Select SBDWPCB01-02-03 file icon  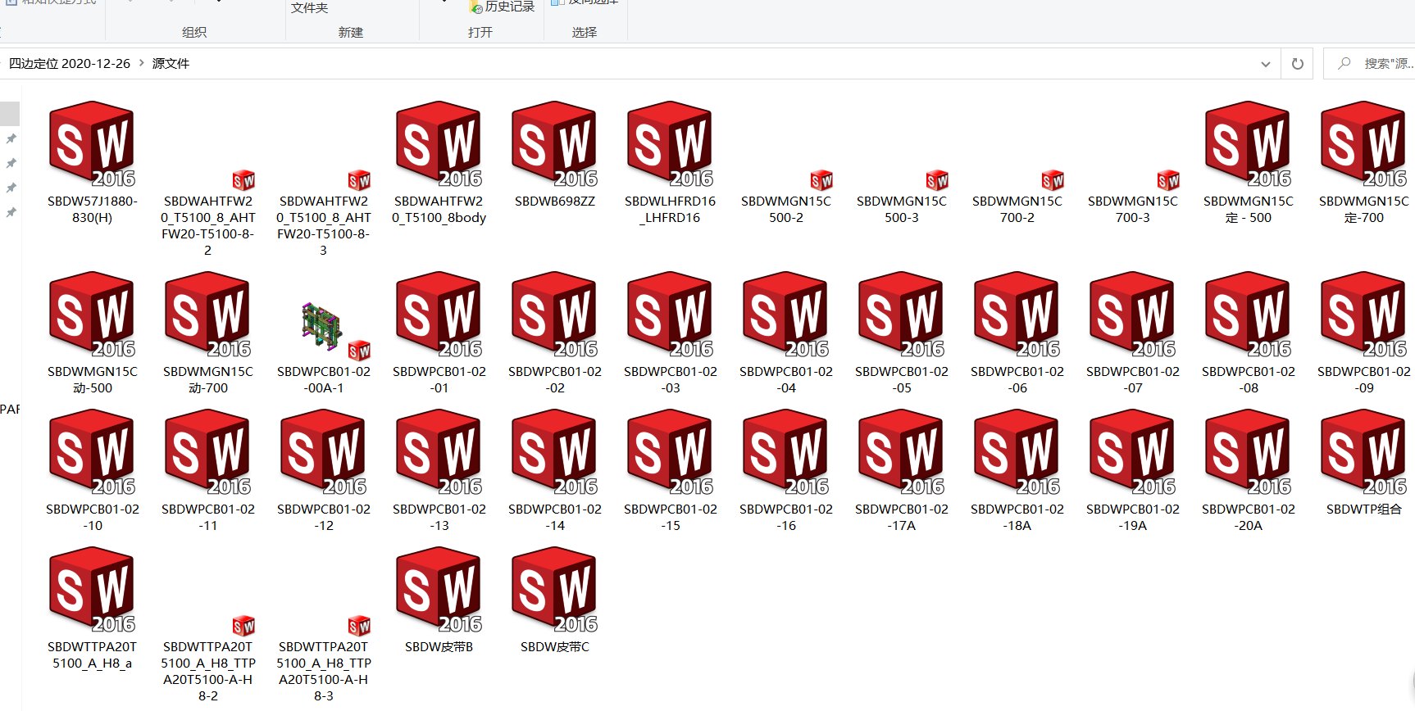coord(670,315)
